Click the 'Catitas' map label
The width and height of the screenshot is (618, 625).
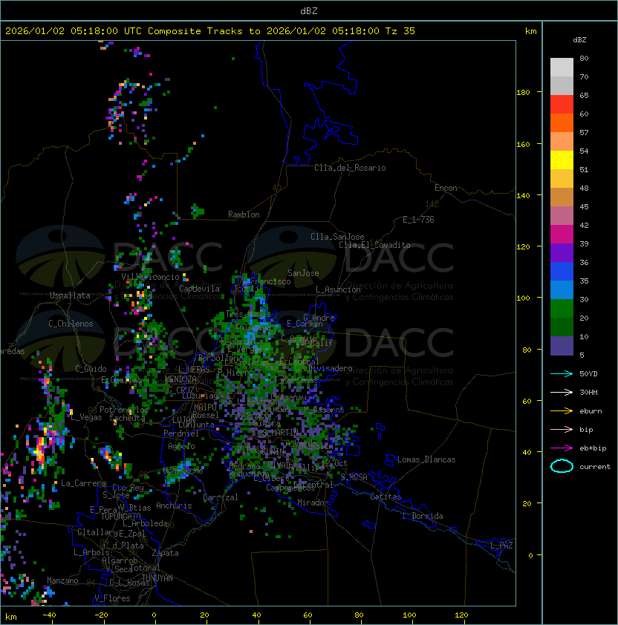(386, 497)
